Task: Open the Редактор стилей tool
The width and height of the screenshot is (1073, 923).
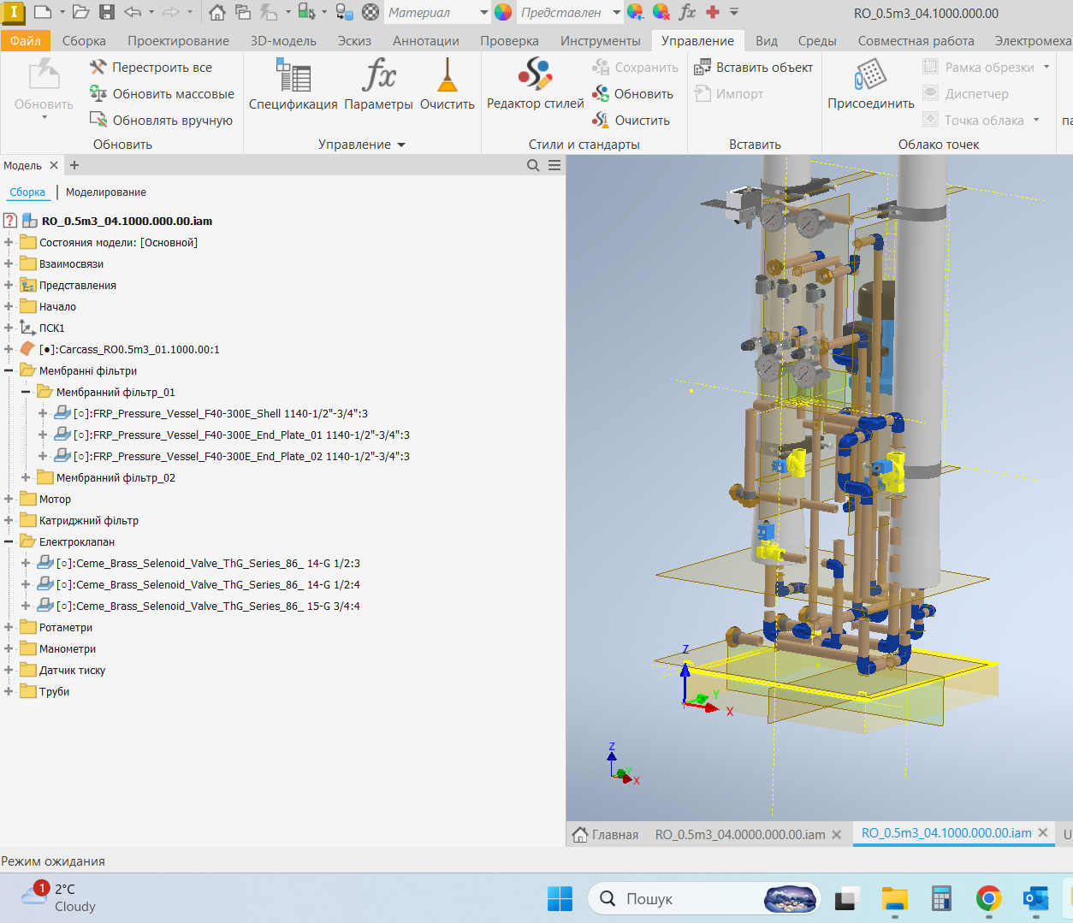Action: click(535, 84)
